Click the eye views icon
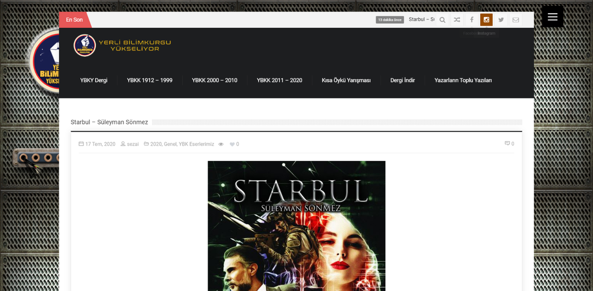 pyautogui.click(x=221, y=144)
